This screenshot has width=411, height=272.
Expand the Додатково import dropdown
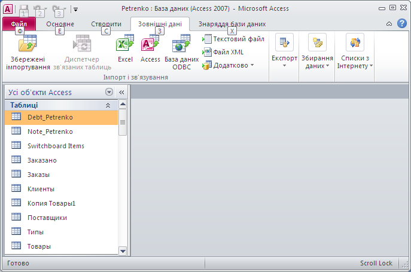pyautogui.click(x=229, y=65)
